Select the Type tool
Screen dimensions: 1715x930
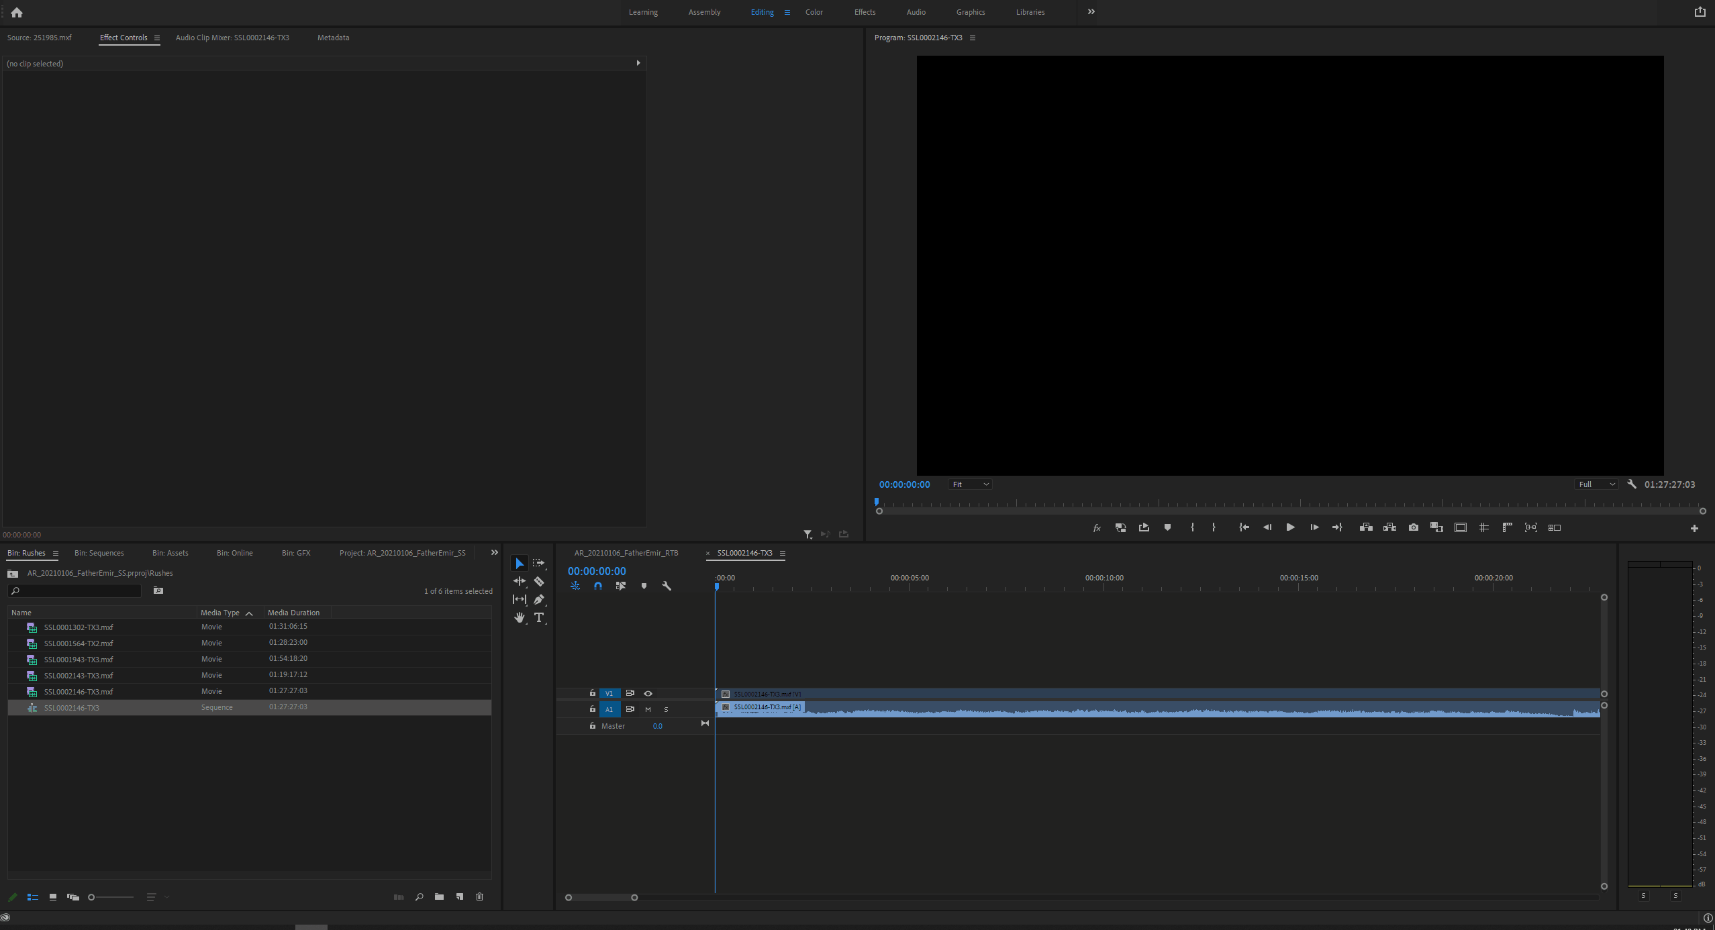[x=539, y=618]
